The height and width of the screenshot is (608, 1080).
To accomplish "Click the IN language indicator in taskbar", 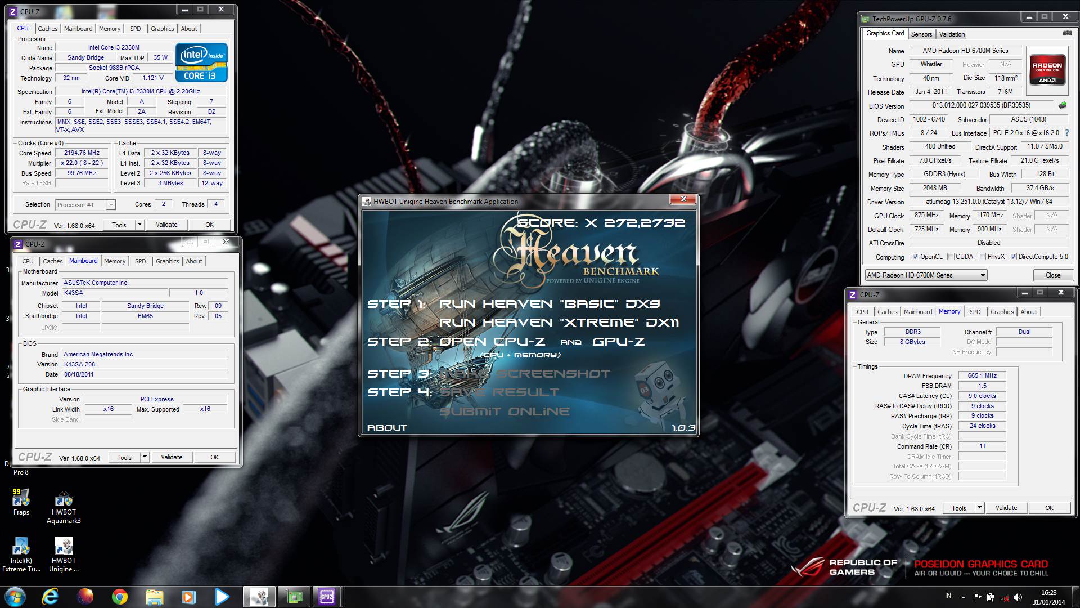I will coord(948,596).
